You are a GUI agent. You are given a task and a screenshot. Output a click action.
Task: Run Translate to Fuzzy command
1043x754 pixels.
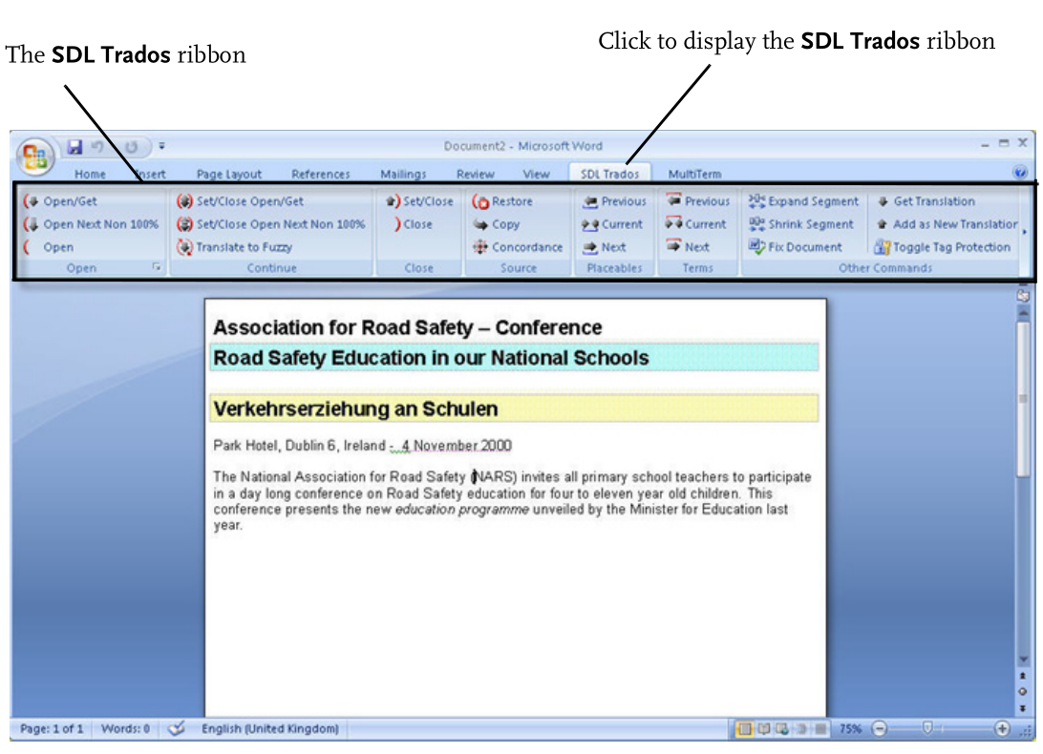click(x=234, y=246)
